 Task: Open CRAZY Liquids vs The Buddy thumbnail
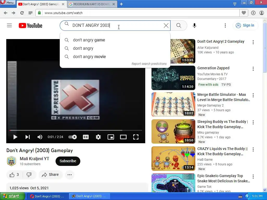tap(173, 159)
